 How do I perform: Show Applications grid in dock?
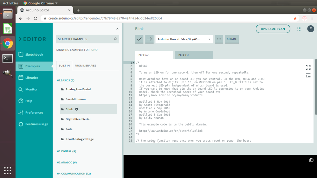click(x=8, y=170)
